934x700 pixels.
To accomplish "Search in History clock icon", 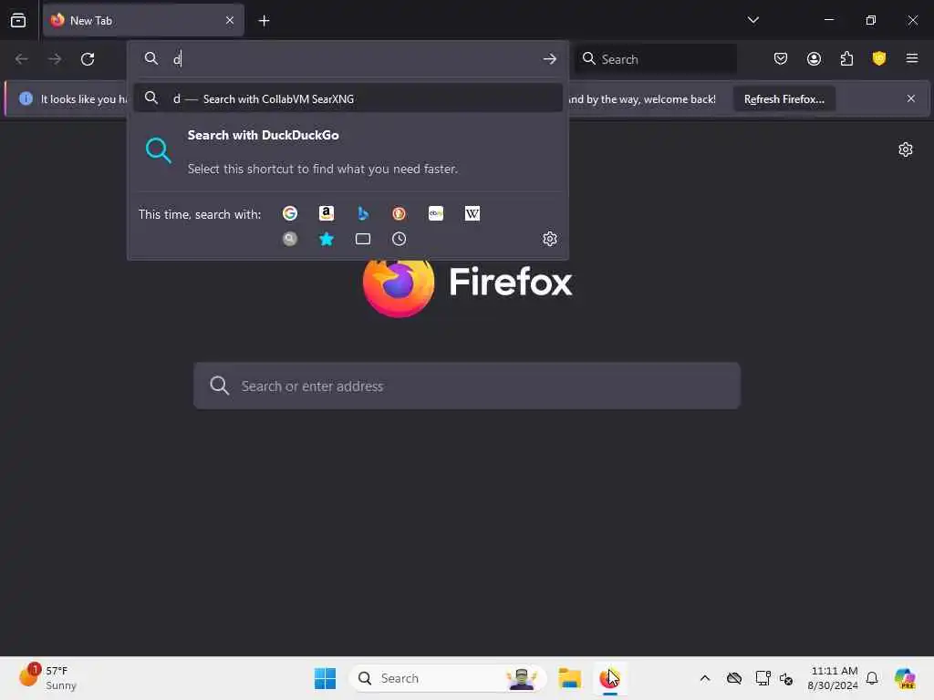I will point(400,239).
